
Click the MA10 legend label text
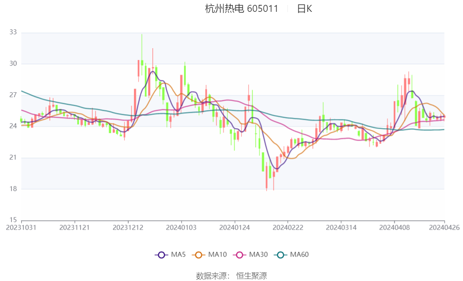(217, 254)
